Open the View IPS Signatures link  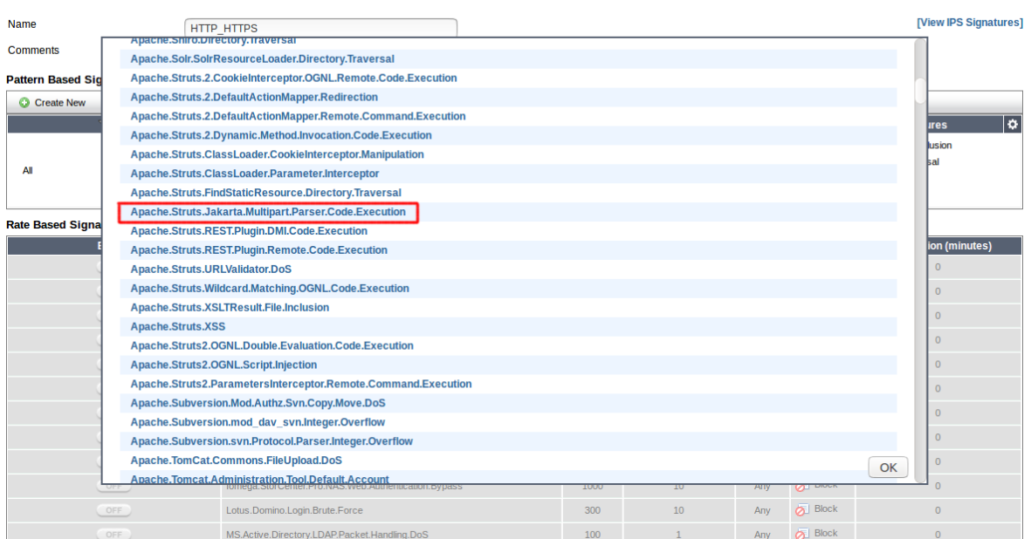(x=970, y=23)
